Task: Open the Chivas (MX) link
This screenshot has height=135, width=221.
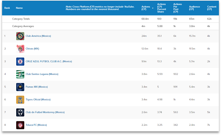Action: pyautogui.click(x=32, y=49)
